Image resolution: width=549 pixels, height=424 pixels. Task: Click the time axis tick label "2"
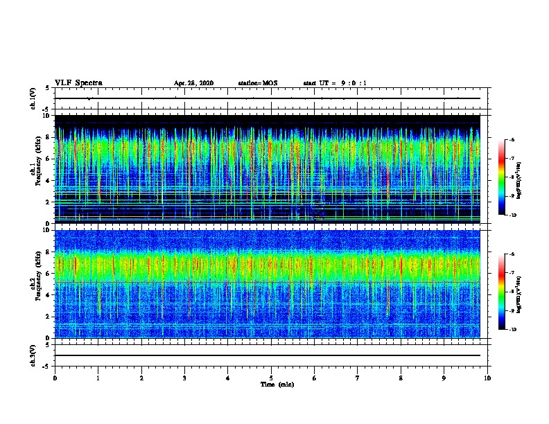(141, 378)
